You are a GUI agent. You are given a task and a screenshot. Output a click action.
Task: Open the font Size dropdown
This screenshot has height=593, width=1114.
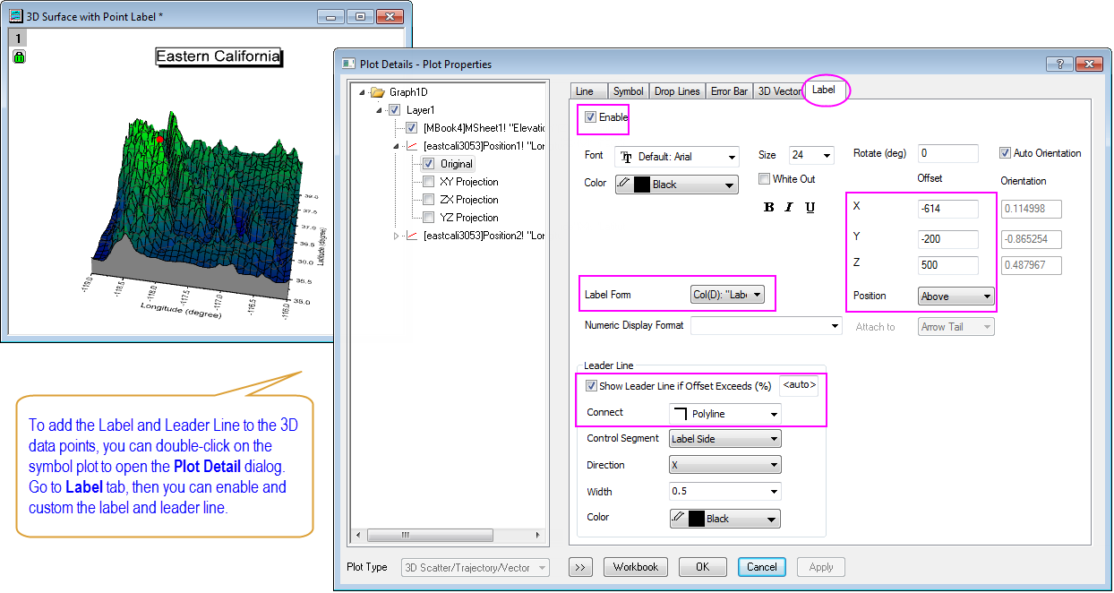[811, 156]
